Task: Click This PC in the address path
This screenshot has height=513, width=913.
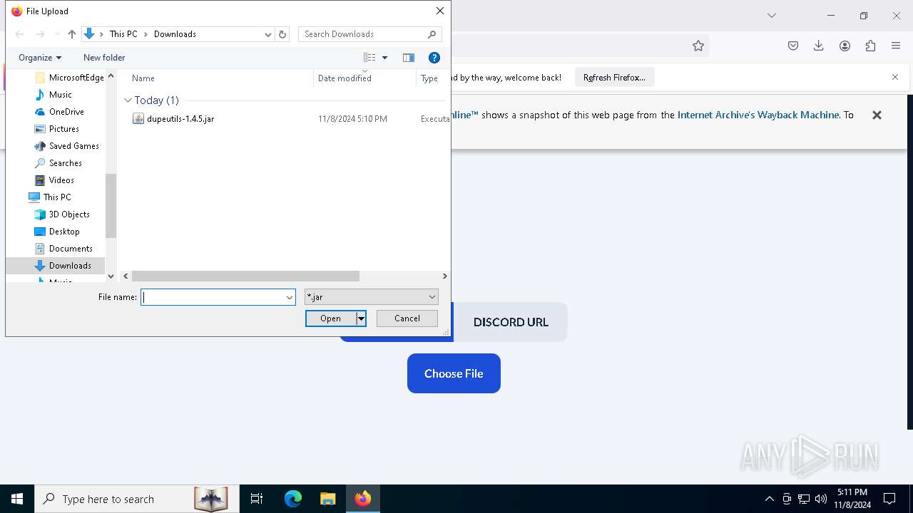Action: 123,34
